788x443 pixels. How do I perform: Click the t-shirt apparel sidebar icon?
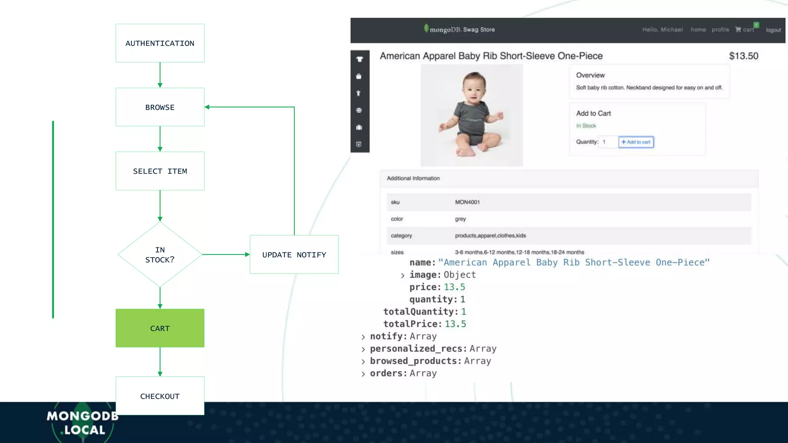click(x=359, y=59)
